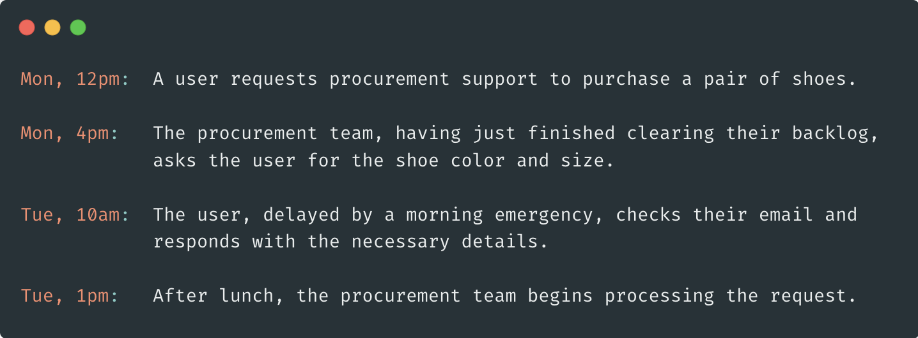Click the word "color" in the second entry
The height and width of the screenshot is (338, 918).
pyautogui.click(x=478, y=160)
